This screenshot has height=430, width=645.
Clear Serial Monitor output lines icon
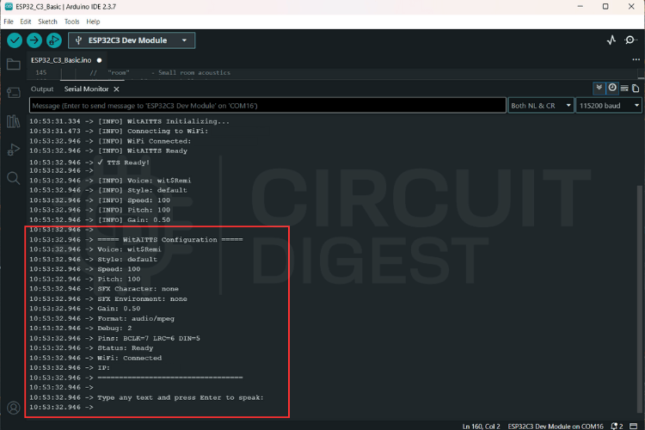pos(624,88)
